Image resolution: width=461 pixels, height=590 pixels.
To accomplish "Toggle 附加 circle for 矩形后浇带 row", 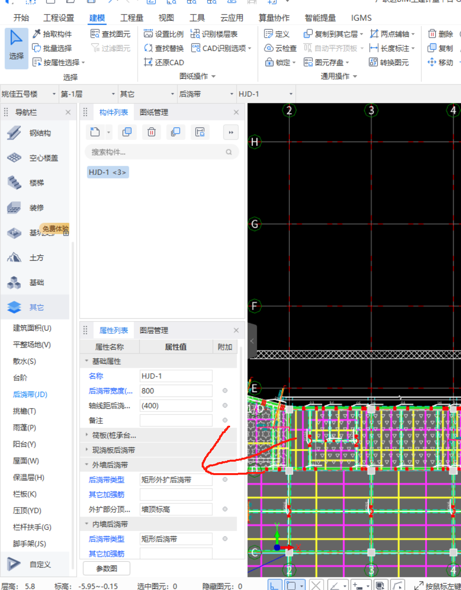I will [x=225, y=539].
